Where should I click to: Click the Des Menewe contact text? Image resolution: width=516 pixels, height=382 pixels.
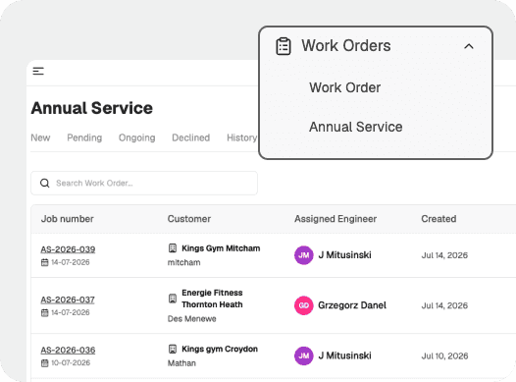click(192, 319)
